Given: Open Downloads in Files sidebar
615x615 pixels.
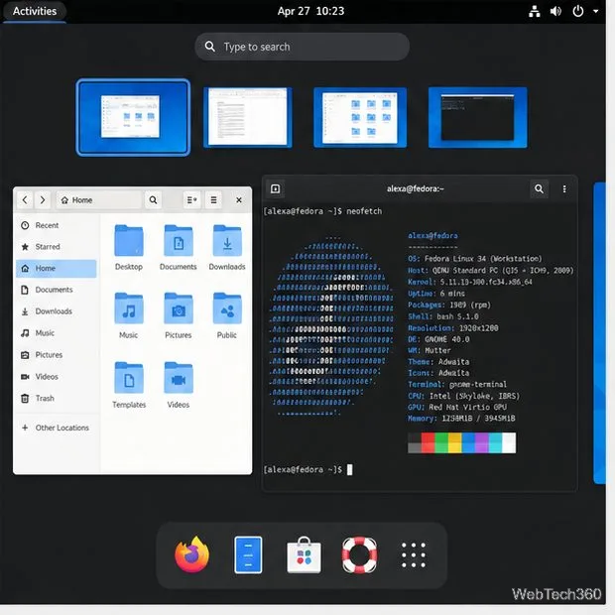Looking at the screenshot, I should [x=57, y=311].
